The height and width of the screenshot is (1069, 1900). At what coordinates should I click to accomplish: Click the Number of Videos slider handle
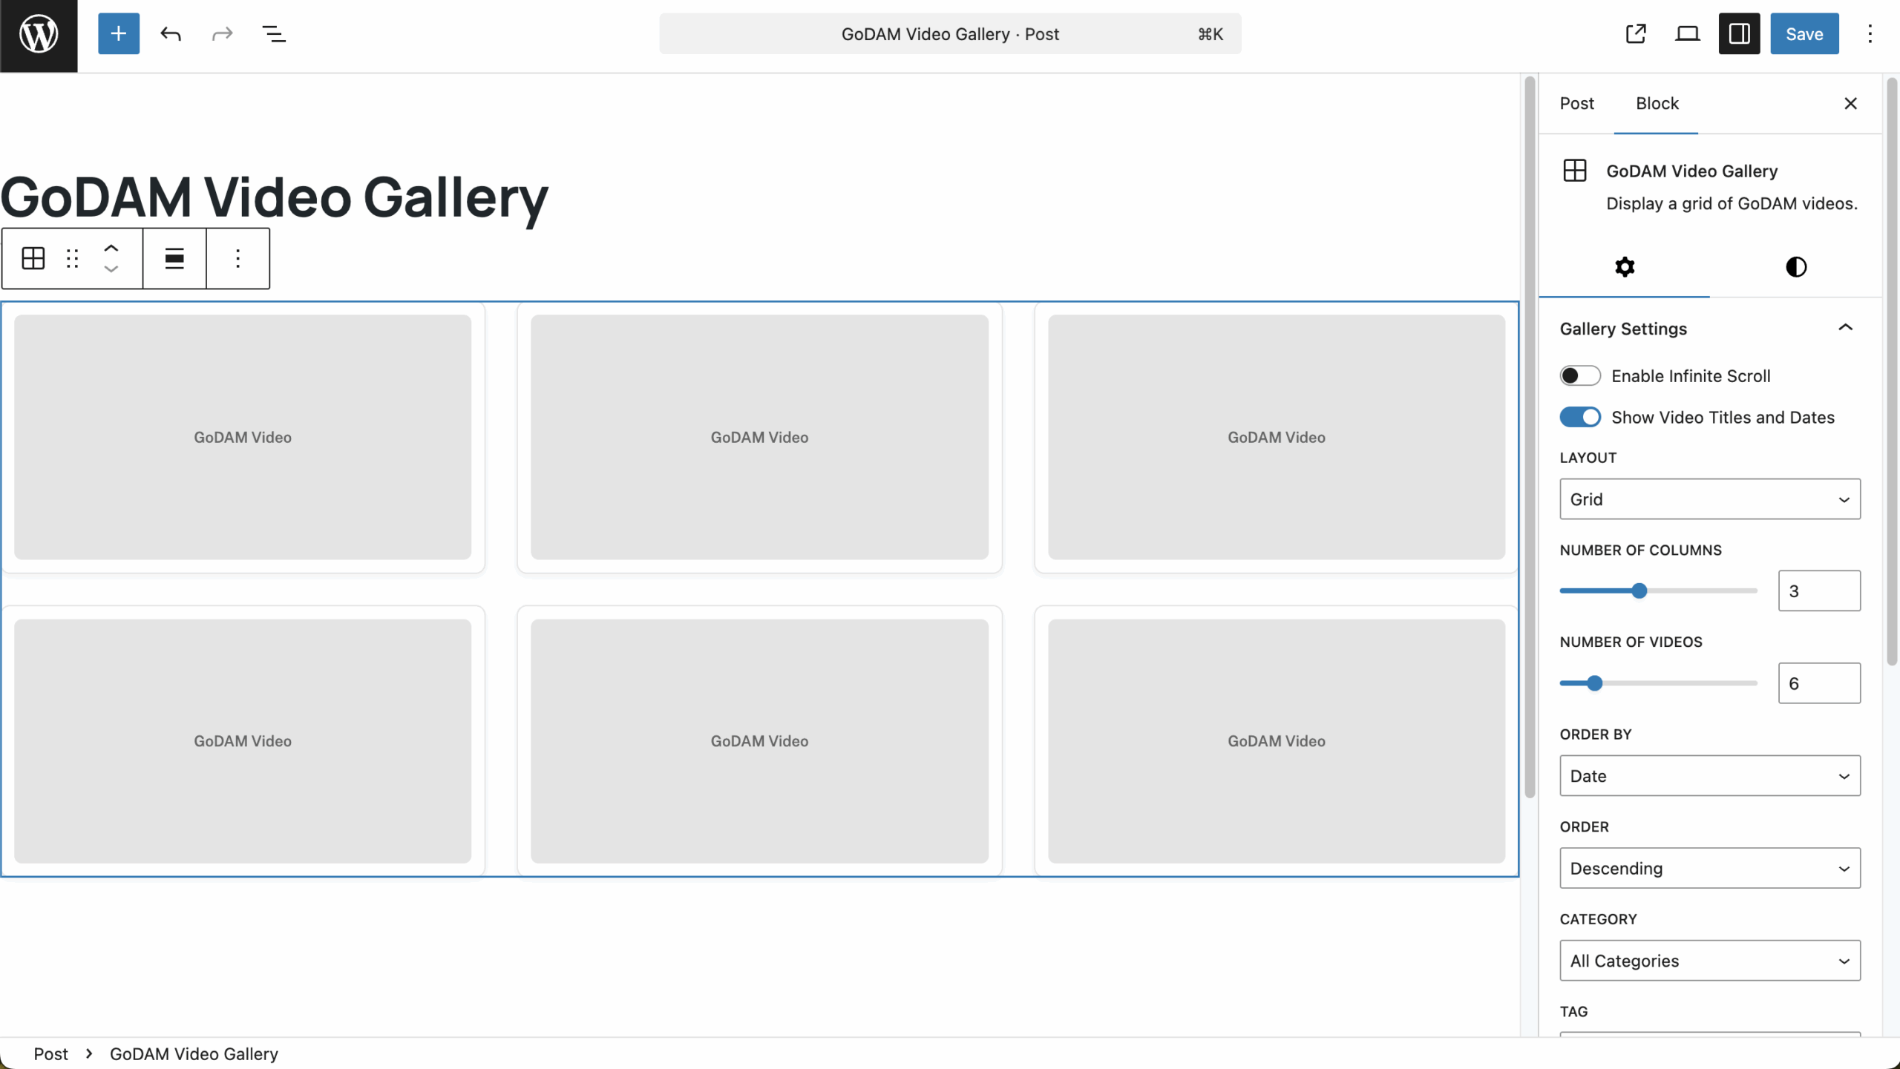pos(1594,683)
